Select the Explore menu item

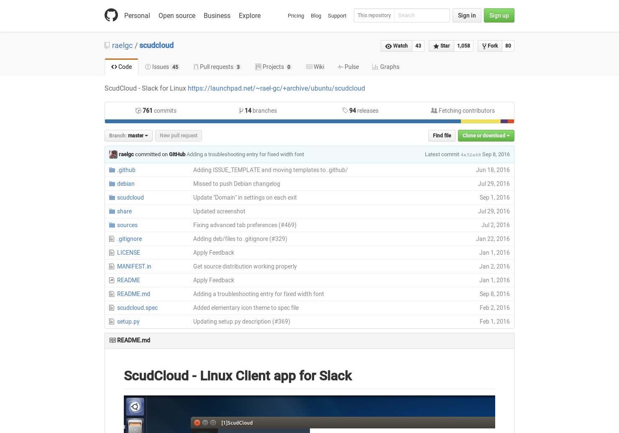249,16
